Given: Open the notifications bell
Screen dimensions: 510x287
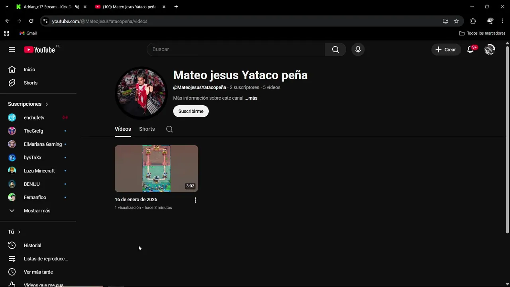Looking at the screenshot, I should click(471, 49).
